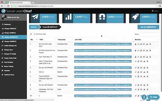
Task: Edit 'test url' survey with pencil icon
Action: [136, 72]
